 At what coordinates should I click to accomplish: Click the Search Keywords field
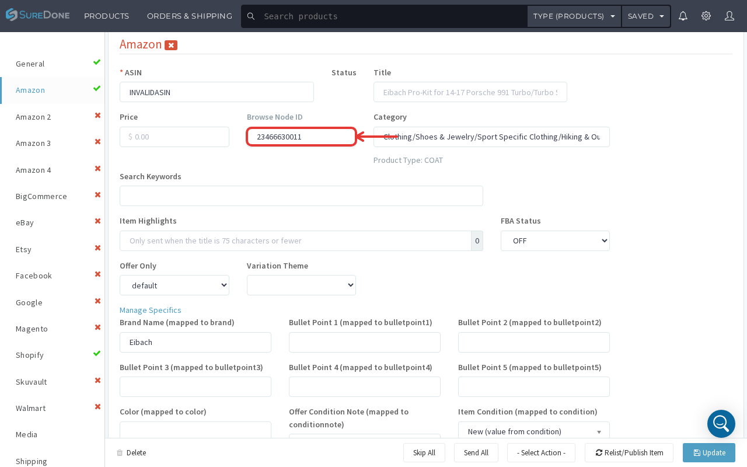coord(301,196)
